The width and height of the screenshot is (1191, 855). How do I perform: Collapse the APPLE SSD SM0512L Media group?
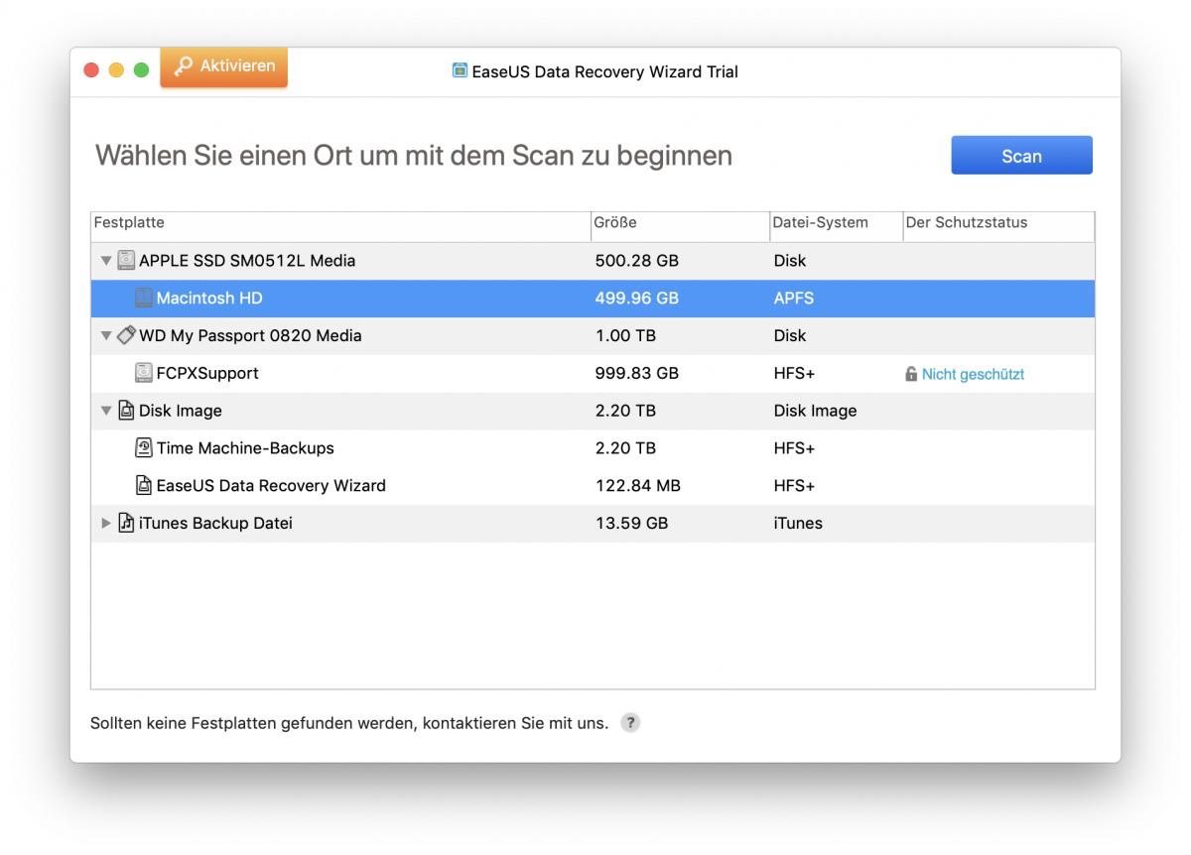click(106, 261)
